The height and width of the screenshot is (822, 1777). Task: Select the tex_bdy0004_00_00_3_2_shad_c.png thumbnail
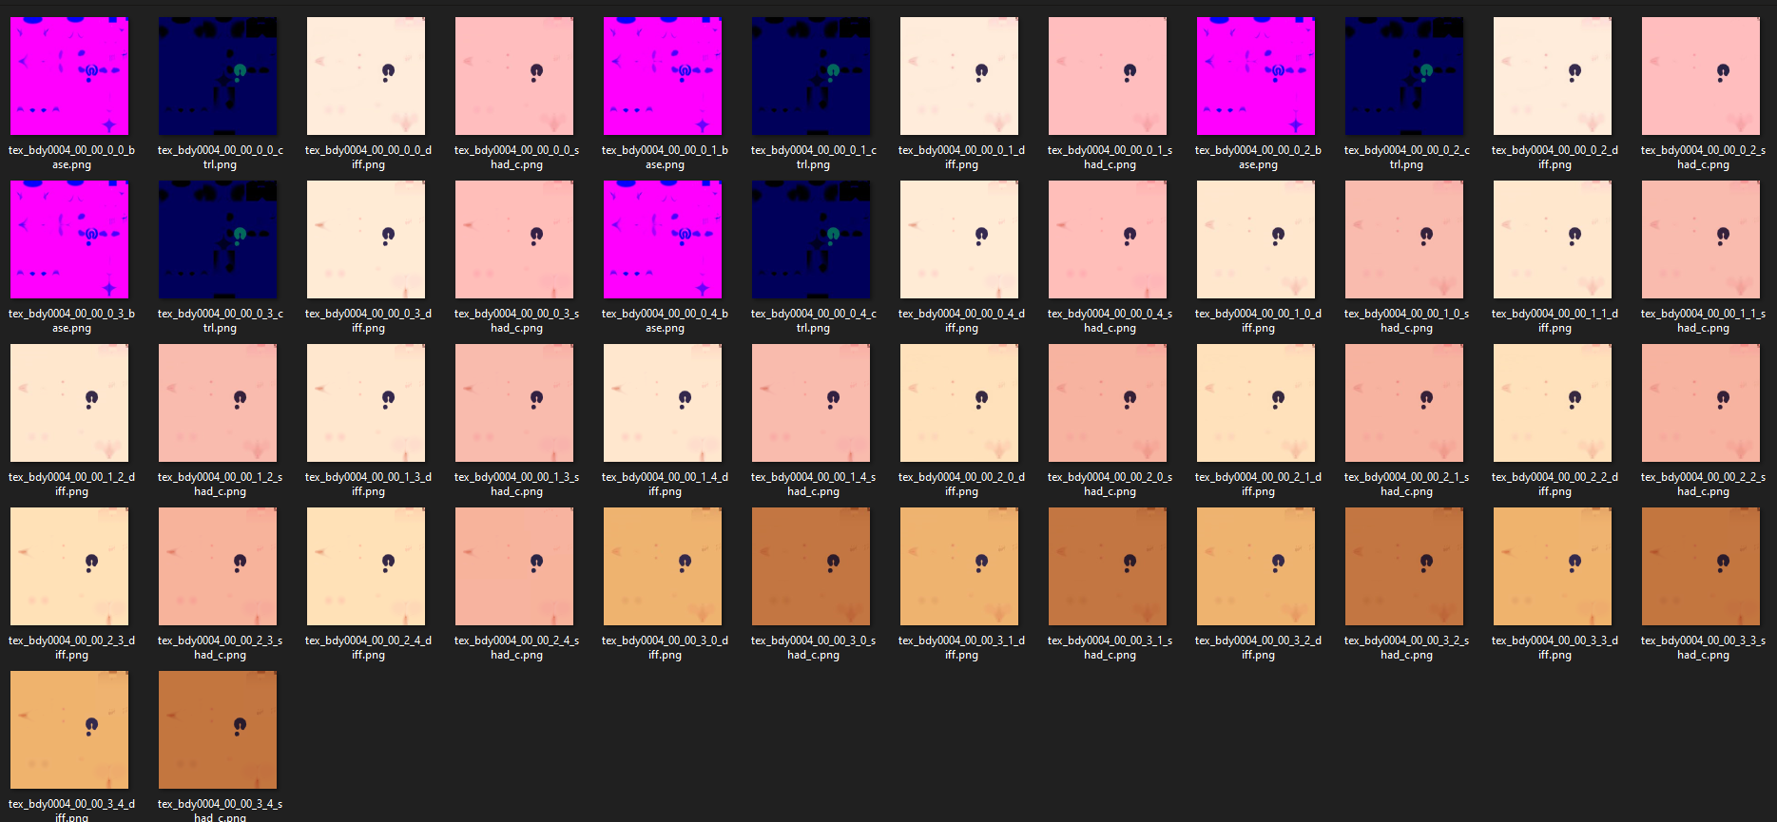[1404, 566]
